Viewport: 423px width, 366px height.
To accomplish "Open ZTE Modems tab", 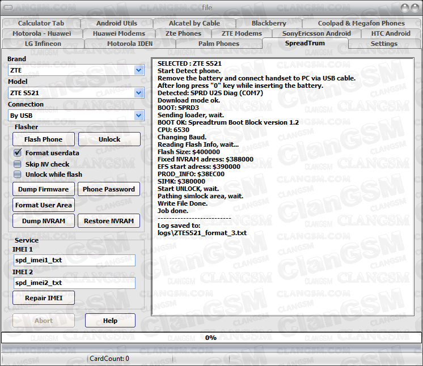I will 242,33.
